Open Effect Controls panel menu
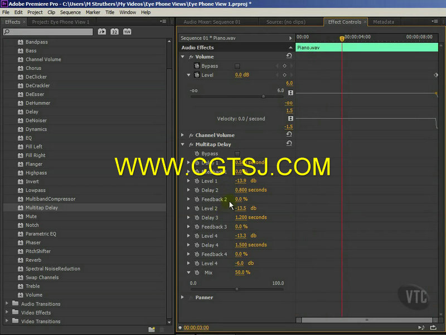Screen dimensions: 446x335 coord(435,21)
